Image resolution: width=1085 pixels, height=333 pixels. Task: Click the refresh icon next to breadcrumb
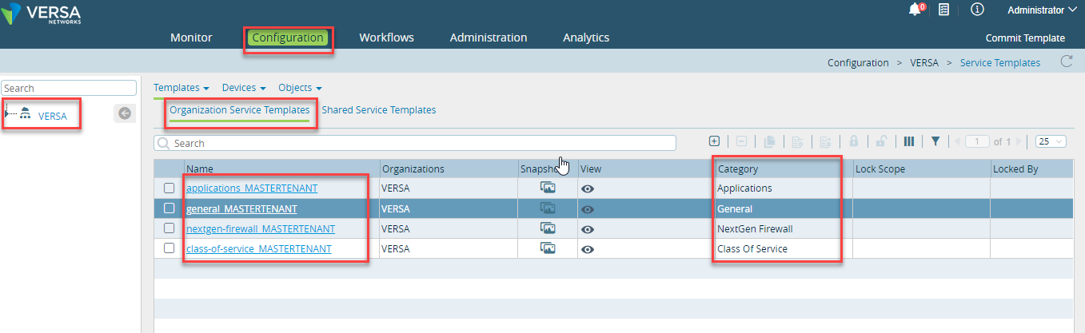tap(1066, 61)
